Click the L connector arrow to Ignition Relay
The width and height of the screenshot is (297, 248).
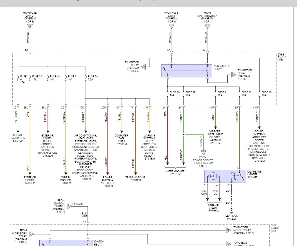click(232, 75)
